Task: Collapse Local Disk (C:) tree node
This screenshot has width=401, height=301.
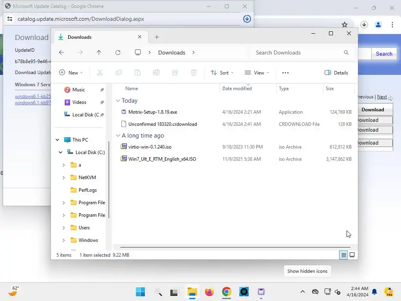Action: tap(61, 152)
